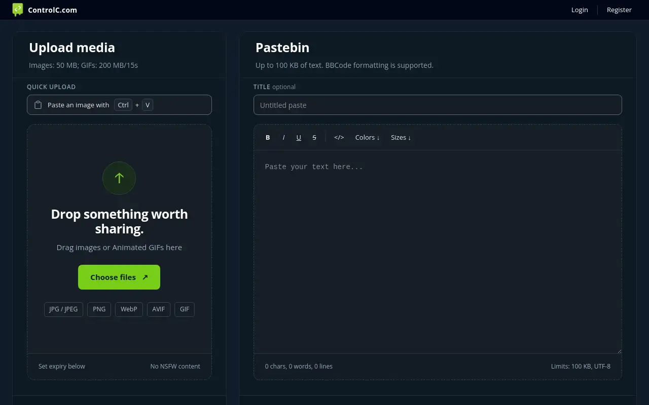
Task: Click the ControlC.com logo icon
Action: coord(18,10)
